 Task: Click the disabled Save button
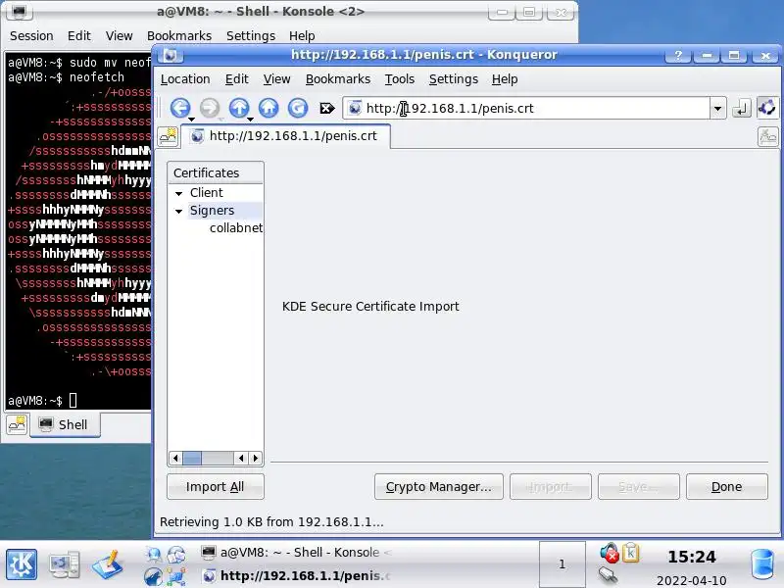click(639, 486)
